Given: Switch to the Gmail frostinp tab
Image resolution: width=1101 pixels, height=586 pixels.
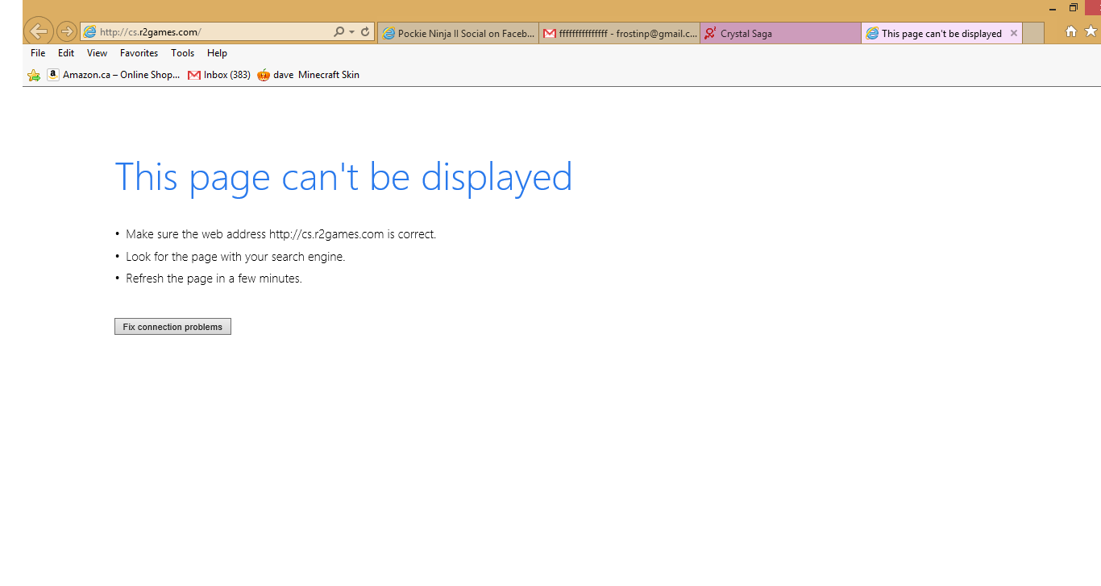Looking at the screenshot, I should pos(619,34).
